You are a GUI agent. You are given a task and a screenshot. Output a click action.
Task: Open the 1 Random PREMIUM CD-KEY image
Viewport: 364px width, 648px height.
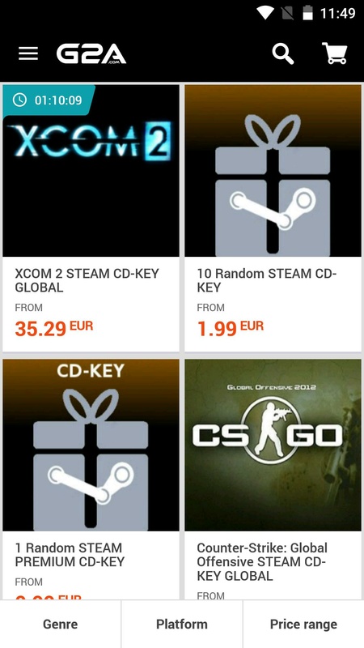pyautogui.click(x=91, y=445)
